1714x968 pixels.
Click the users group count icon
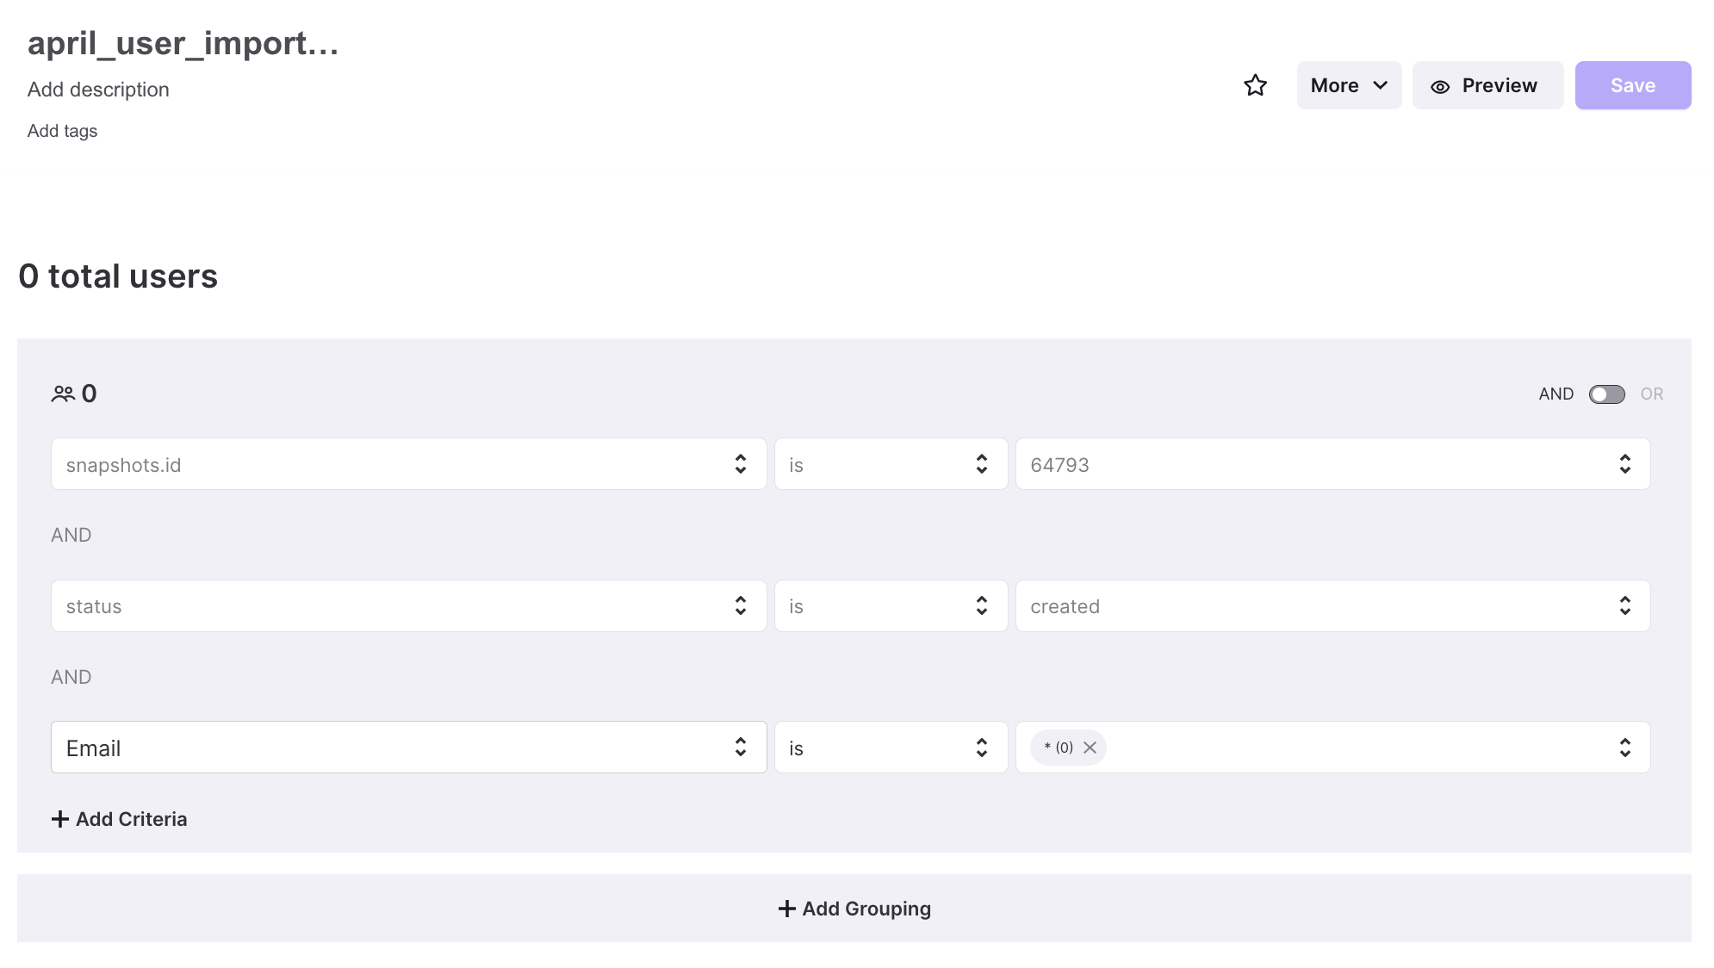(x=63, y=394)
